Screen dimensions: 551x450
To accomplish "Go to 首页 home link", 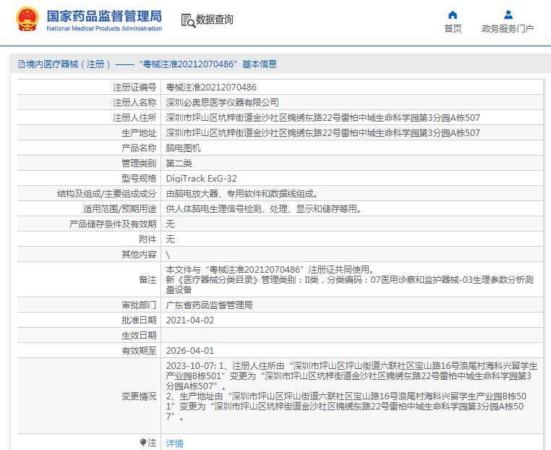I will click(x=453, y=28).
